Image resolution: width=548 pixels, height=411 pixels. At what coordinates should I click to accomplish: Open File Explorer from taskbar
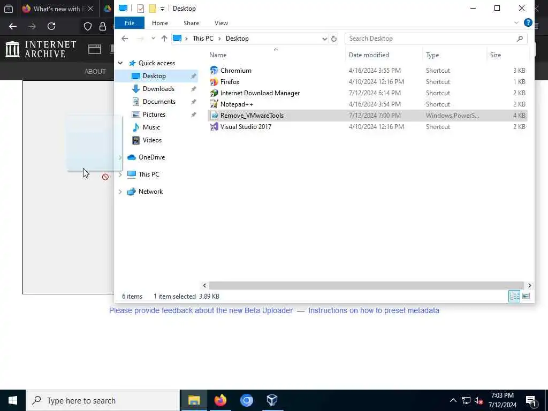(x=194, y=400)
